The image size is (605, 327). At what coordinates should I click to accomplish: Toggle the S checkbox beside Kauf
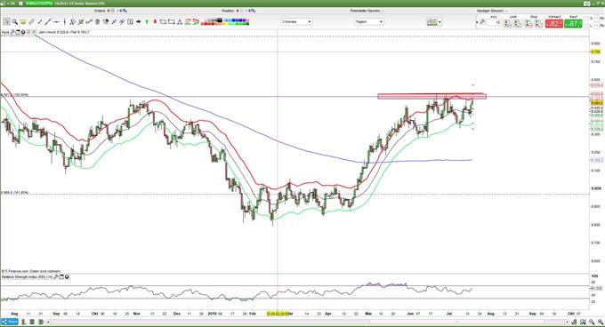[586, 19]
